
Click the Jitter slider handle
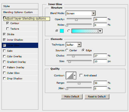click(67, 89)
